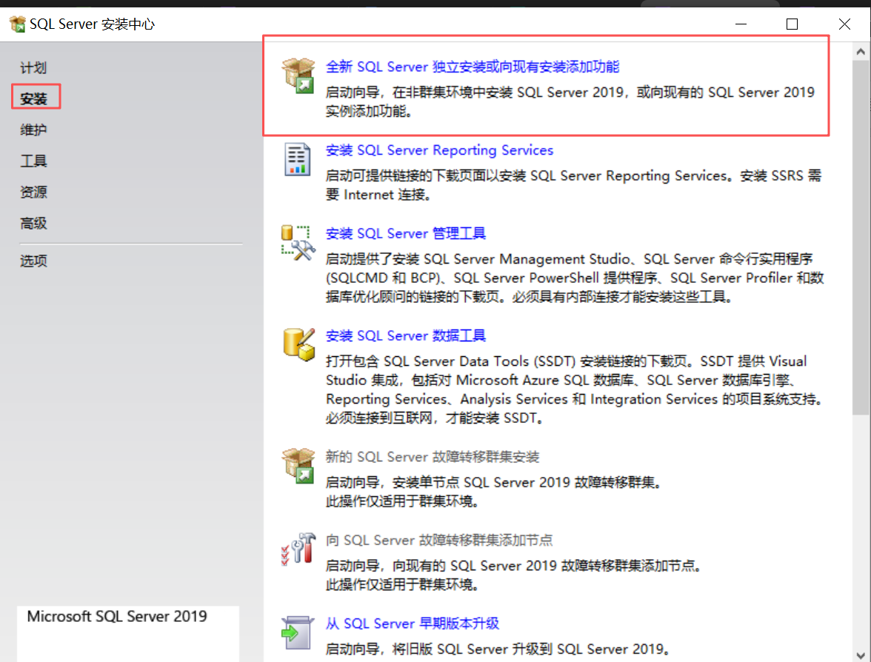Click the management tools hammer-wrench icon
The image size is (871, 662).
pos(298,243)
